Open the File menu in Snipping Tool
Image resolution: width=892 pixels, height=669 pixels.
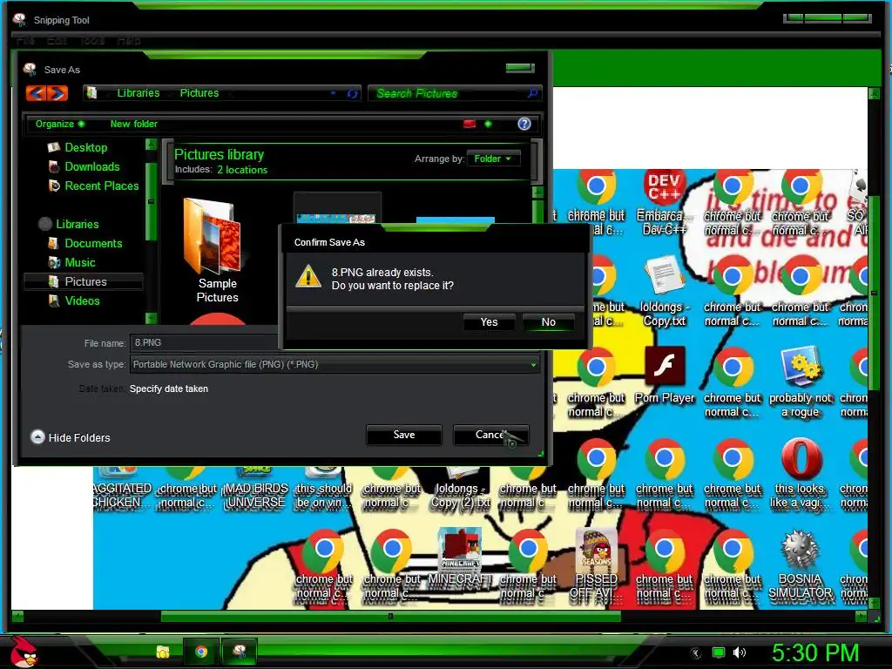(x=25, y=40)
